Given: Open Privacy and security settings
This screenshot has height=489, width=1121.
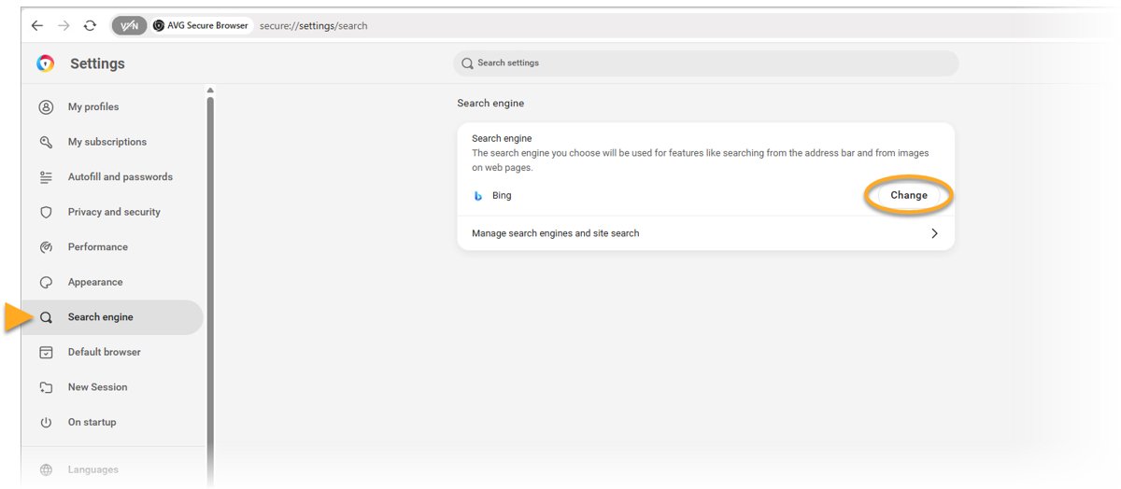Looking at the screenshot, I should tap(112, 212).
